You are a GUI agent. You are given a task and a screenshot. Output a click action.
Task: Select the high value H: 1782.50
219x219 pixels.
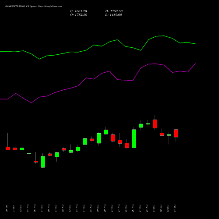(114, 11)
